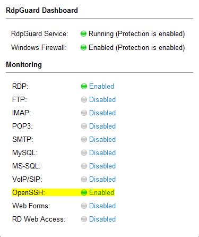This screenshot has width=199, height=237.
Task: Open Web Forms monitoring via the Disabled link
Action: point(102,206)
